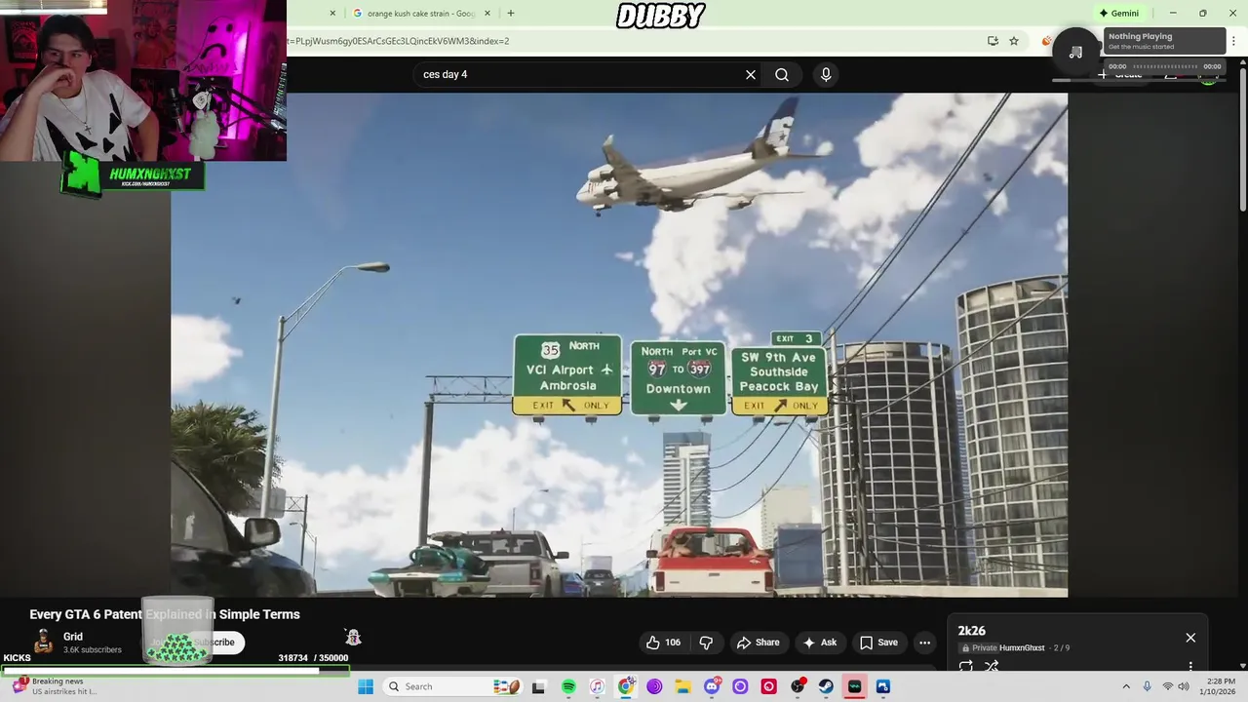Click the HumxnGhxst playlist owner name
1248x702 pixels.
pos(1022,647)
